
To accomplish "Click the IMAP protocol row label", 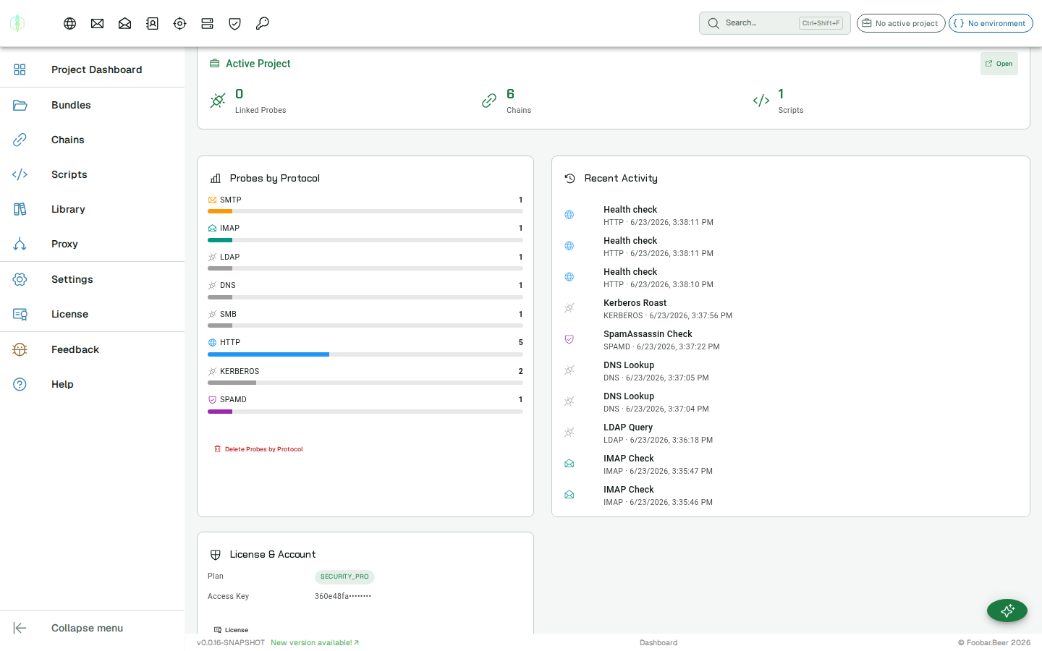I will pos(229,228).
